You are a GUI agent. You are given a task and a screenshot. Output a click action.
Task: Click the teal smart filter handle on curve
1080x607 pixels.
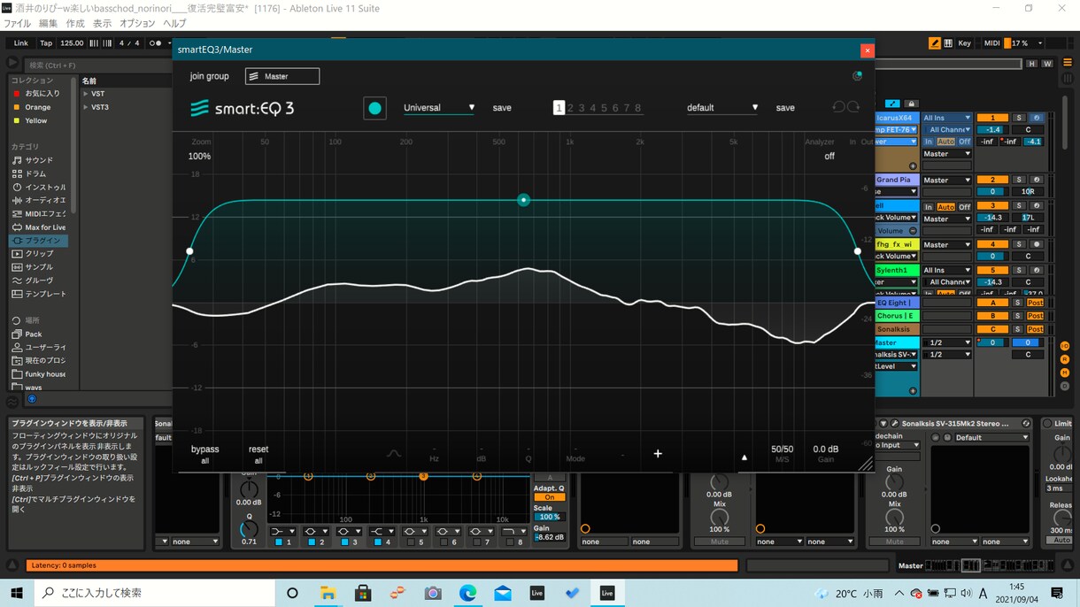tap(524, 200)
